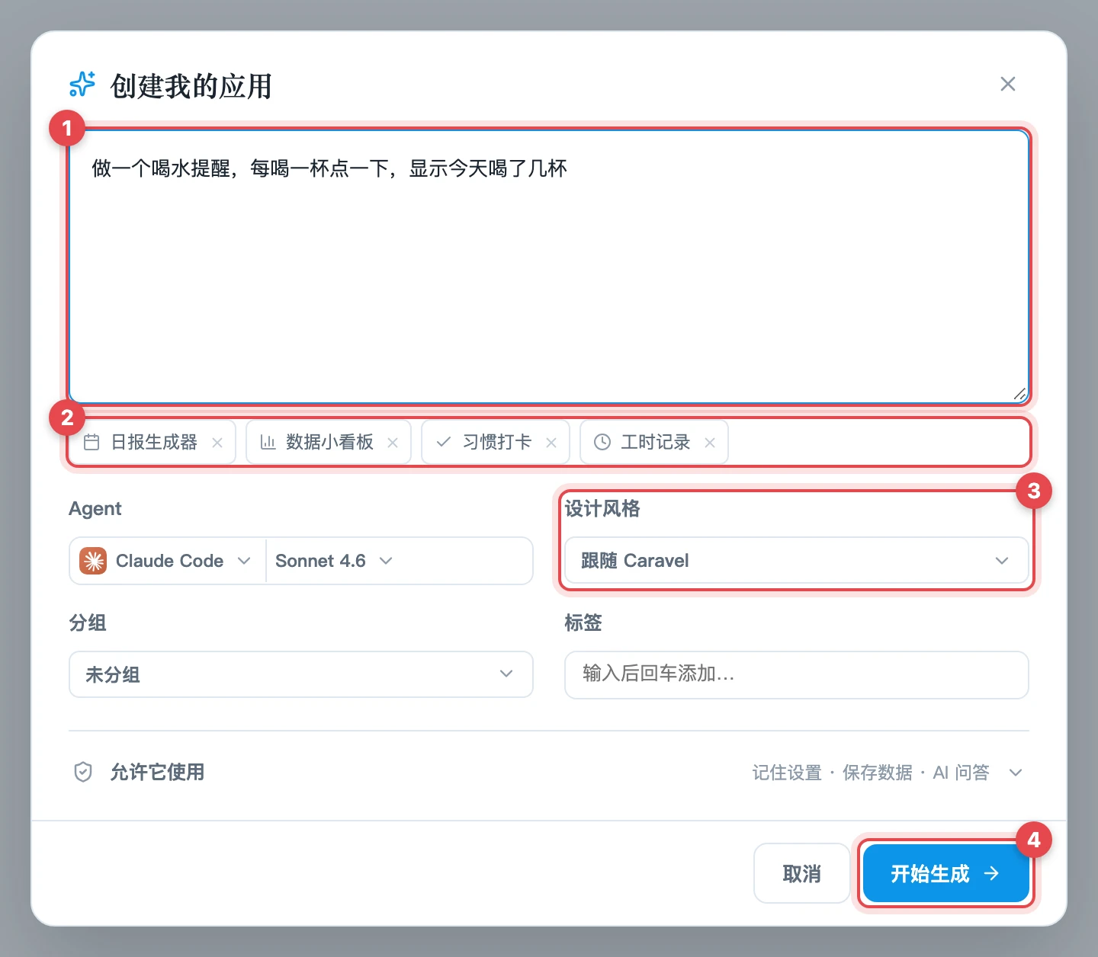Remove the 日报生成器 chip
Image resolution: width=1098 pixels, height=957 pixels.
(217, 443)
